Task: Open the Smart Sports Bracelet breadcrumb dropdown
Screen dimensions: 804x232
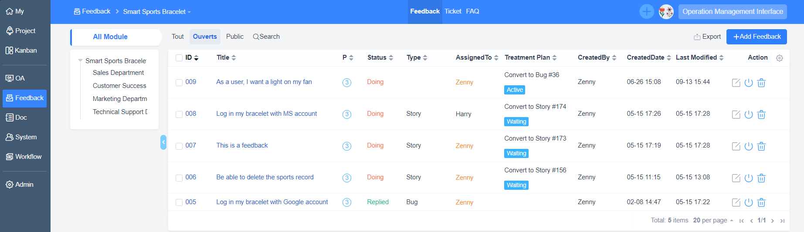Action: point(157,12)
